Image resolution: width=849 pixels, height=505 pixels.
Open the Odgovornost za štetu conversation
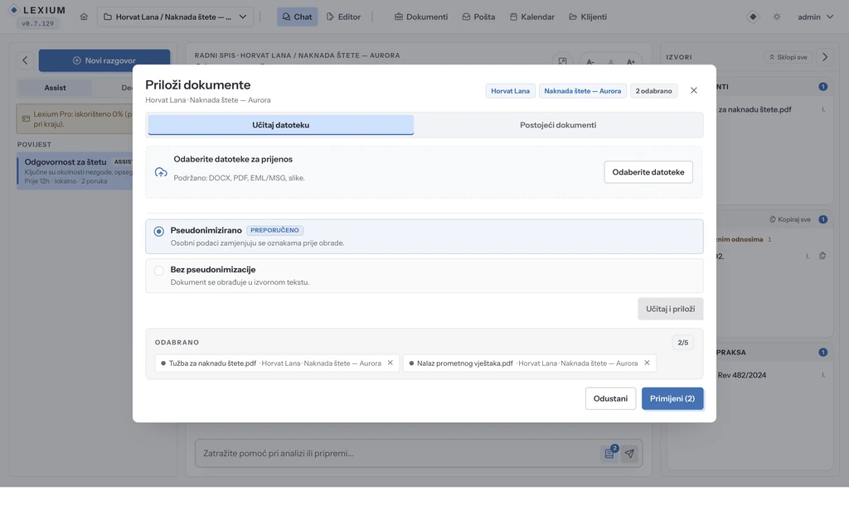coord(75,171)
